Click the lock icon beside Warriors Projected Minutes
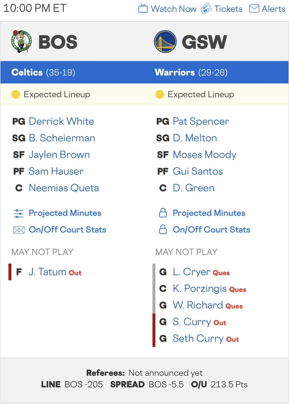Image resolution: width=289 pixels, height=404 pixels. pyautogui.click(x=163, y=213)
